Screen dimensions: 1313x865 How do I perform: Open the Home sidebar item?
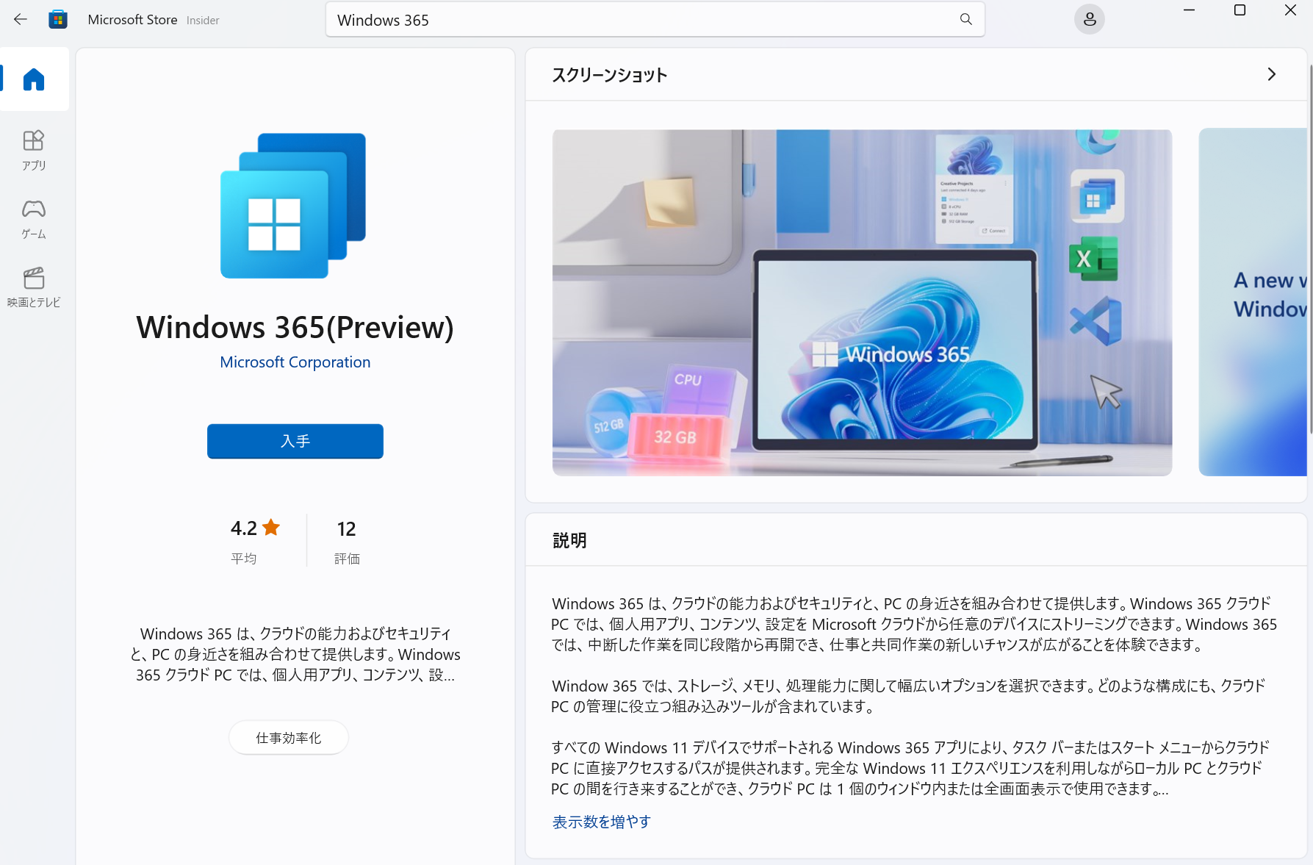[34, 79]
